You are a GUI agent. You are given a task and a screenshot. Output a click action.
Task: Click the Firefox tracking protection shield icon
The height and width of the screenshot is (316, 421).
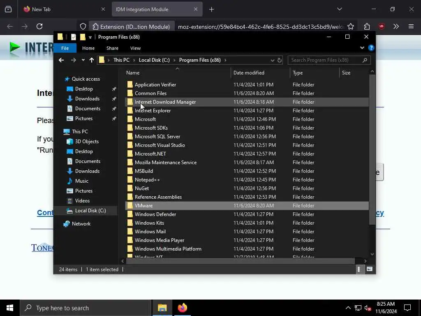click(83, 26)
